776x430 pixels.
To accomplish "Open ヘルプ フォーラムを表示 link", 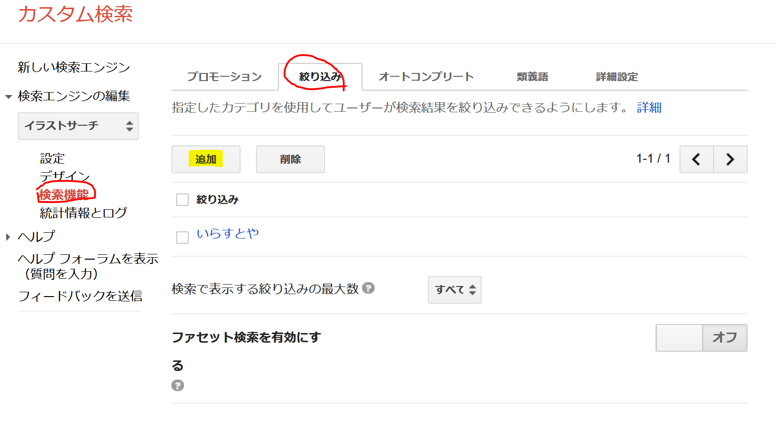I will click(x=88, y=266).
